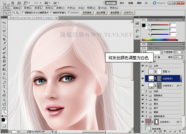Viewport: 186px width, 134px height.
Task: Select the Gradient tool
Action: point(4,69)
